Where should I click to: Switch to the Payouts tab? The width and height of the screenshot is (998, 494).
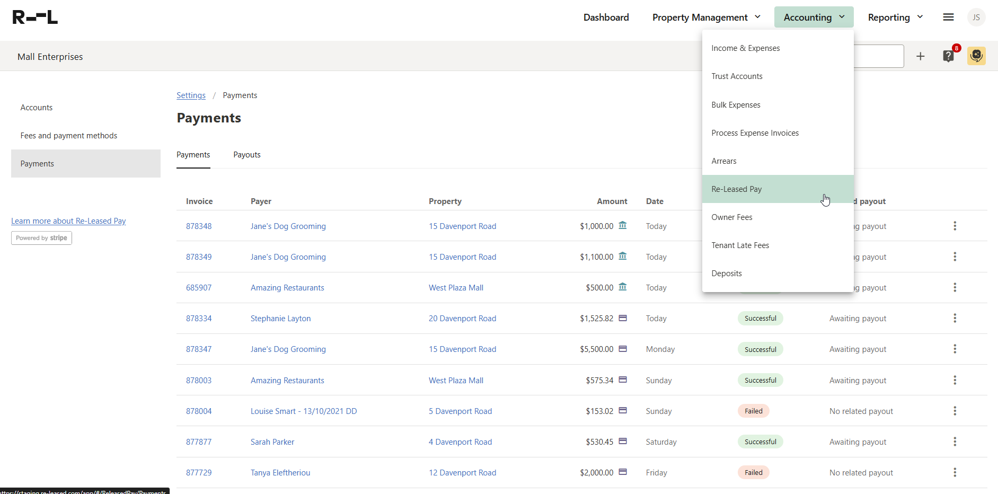[247, 155]
